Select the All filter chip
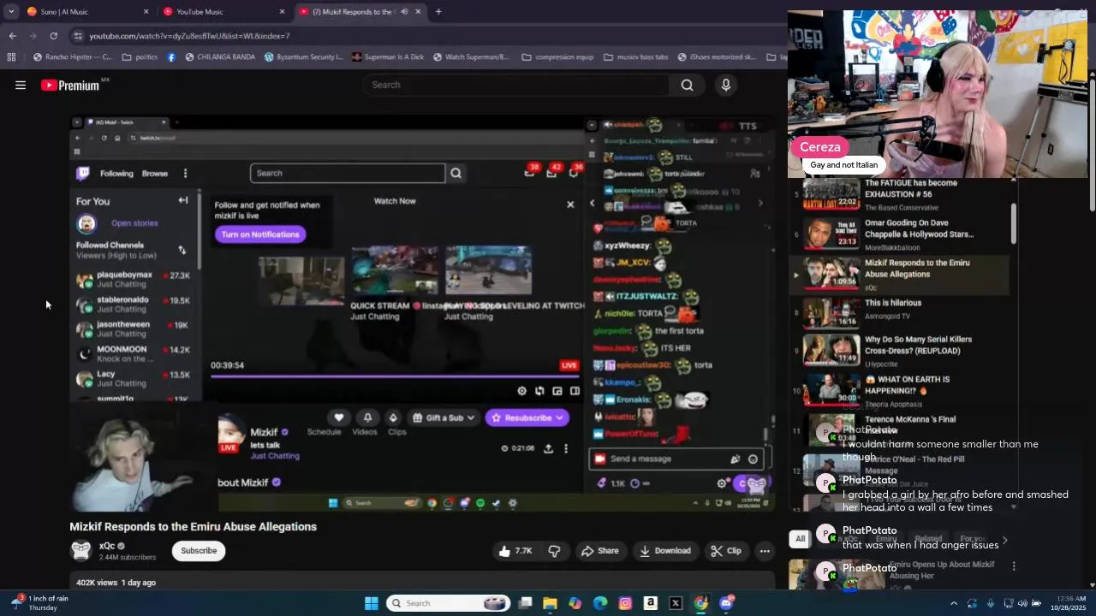Screen dimensions: 1096x616 [800, 538]
